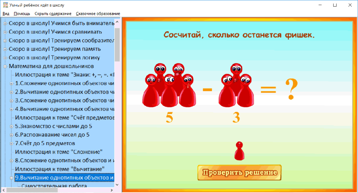Open the Вид menu

tap(6, 13)
